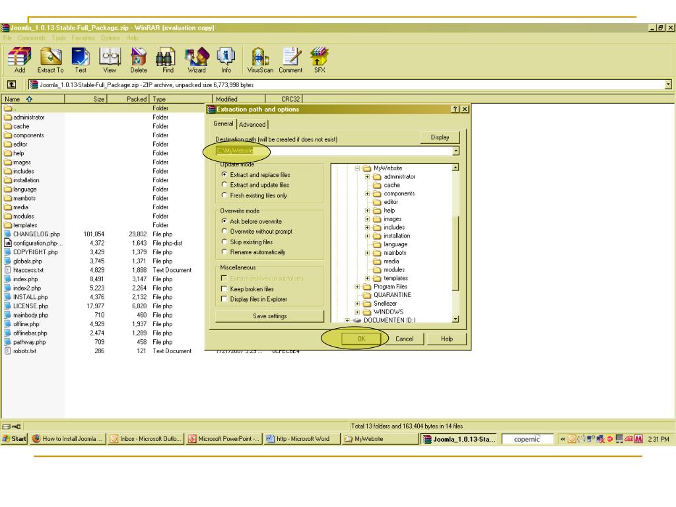Screen dimensions: 676x507
Task: Click the context help question mark in dialog
Action: tap(456, 109)
